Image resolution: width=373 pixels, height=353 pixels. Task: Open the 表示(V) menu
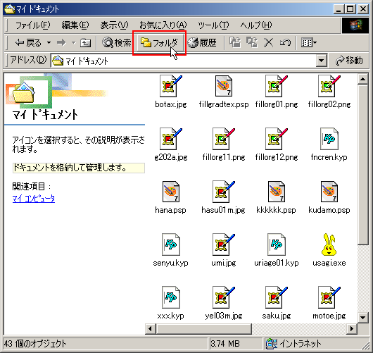click(114, 25)
